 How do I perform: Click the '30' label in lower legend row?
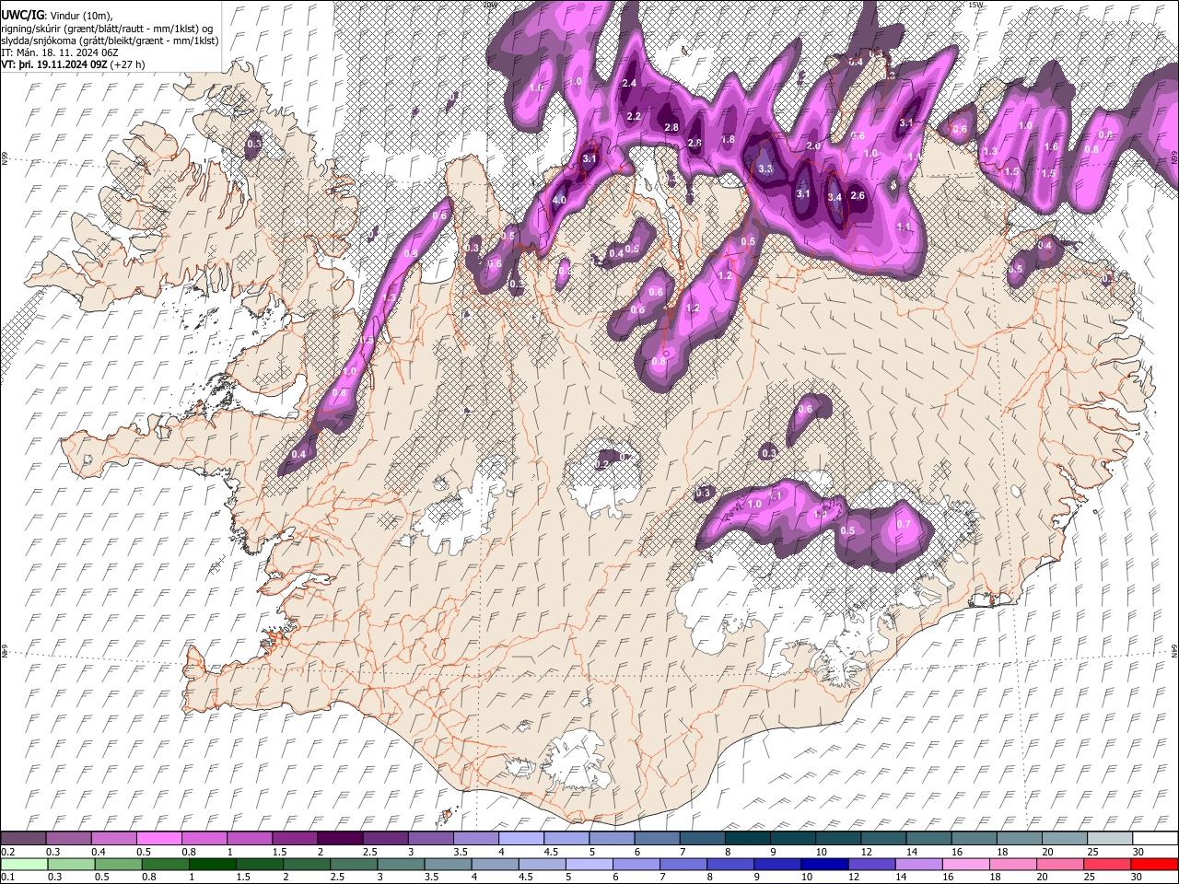coord(1138,877)
